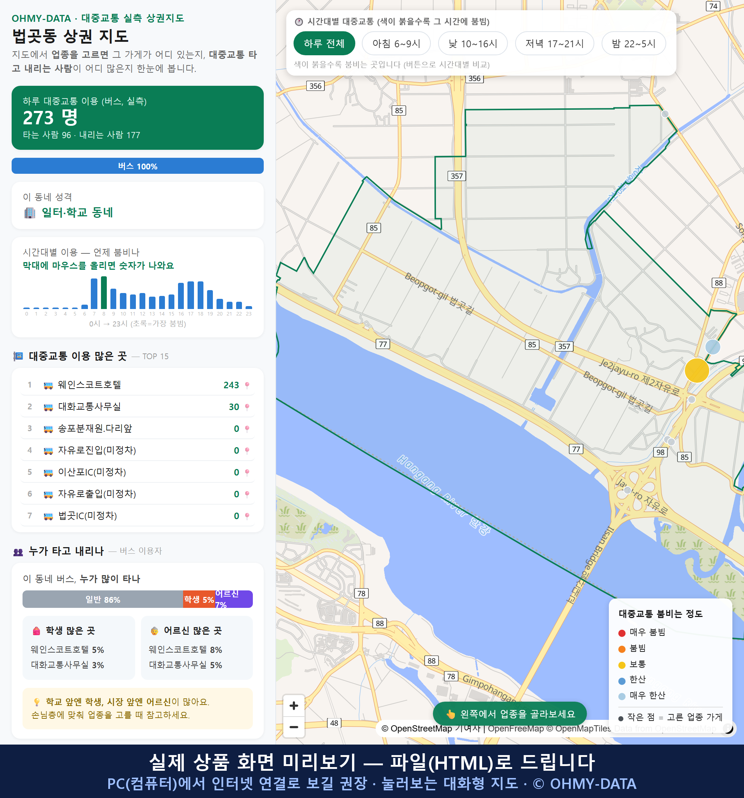The height and width of the screenshot is (798, 744).
Task: Click the 273 명 daily ridership green card
Action: pyautogui.click(x=138, y=118)
